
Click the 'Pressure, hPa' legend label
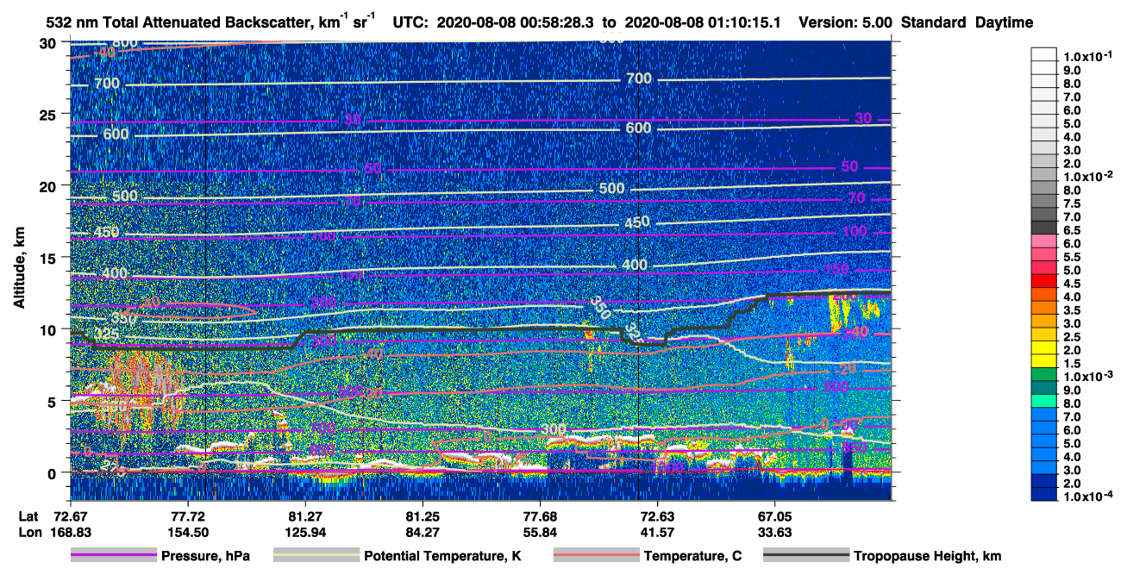pyautogui.click(x=205, y=557)
